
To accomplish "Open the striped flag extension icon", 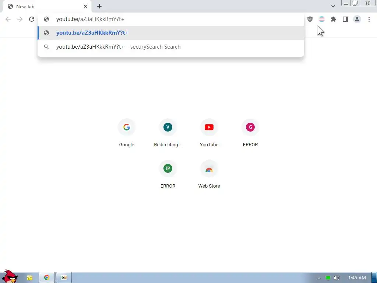I will pyautogui.click(x=322, y=19).
